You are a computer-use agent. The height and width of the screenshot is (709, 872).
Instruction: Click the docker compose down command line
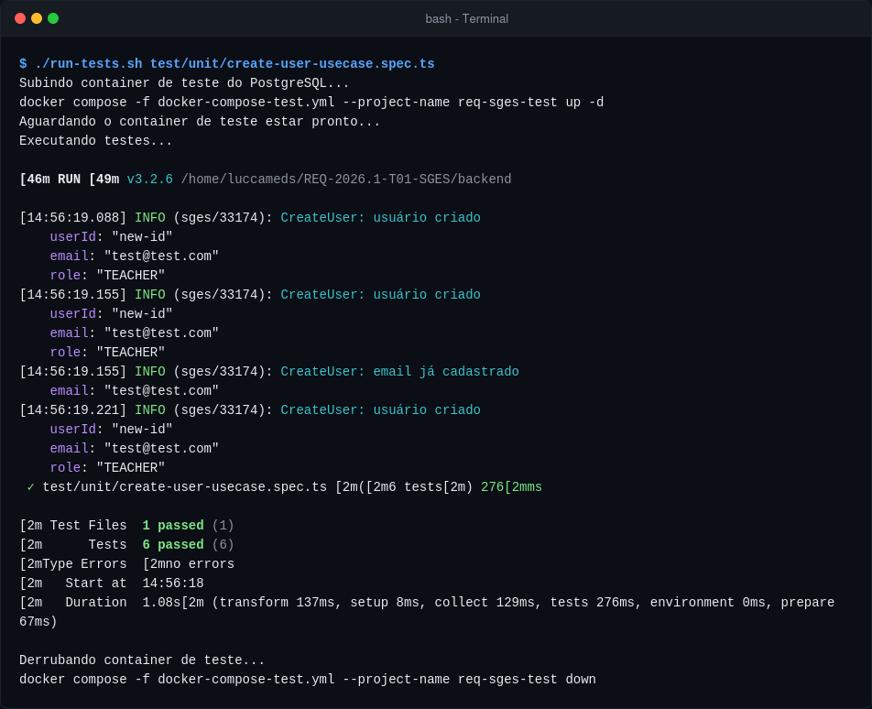[x=308, y=680]
